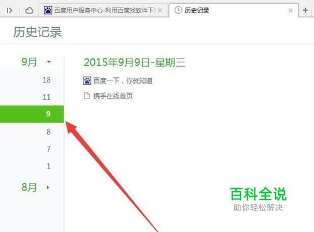Open a new tab with plus button
Screen dimensions: 314x232
point(305,10)
